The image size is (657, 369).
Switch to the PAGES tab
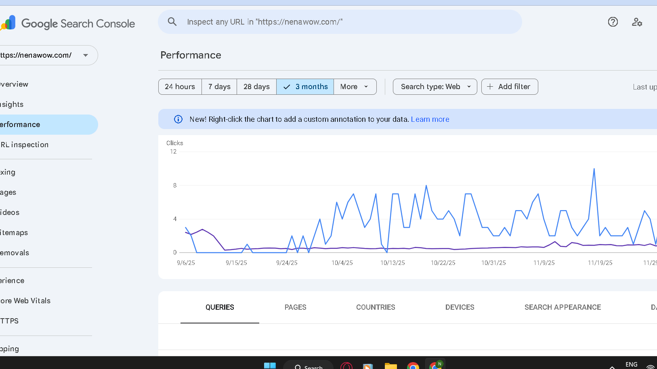coord(295,307)
